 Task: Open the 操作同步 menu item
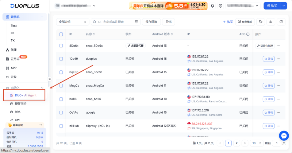click(18, 103)
